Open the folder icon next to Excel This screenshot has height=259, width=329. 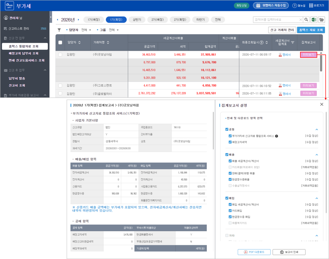pos(321,19)
